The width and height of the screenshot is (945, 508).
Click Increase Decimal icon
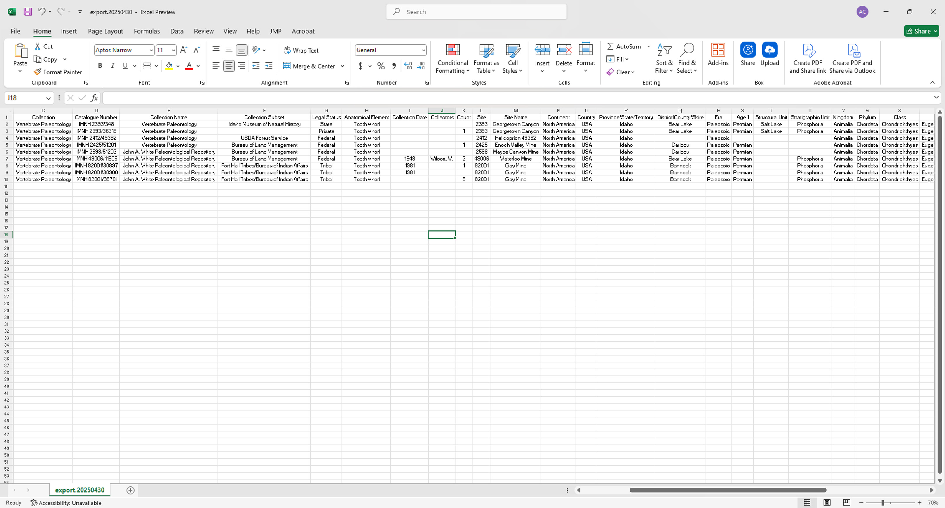[x=408, y=66]
